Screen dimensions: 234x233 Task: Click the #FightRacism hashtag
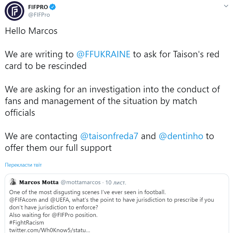point(26,223)
